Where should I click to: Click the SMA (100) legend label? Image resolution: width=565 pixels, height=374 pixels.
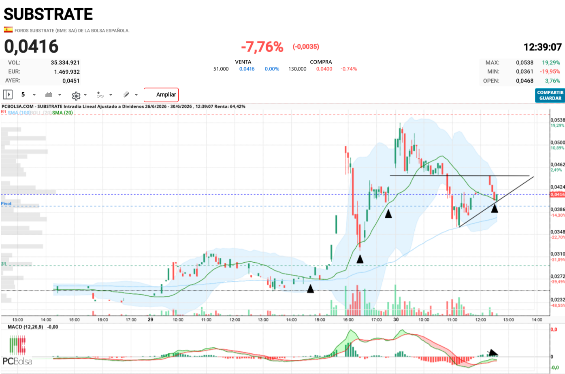tap(19, 113)
